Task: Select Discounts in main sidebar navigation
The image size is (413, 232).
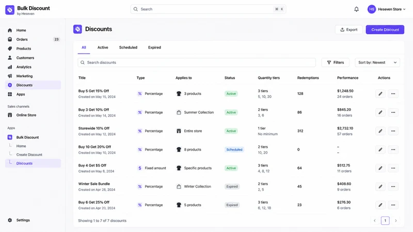Action: click(x=33, y=85)
